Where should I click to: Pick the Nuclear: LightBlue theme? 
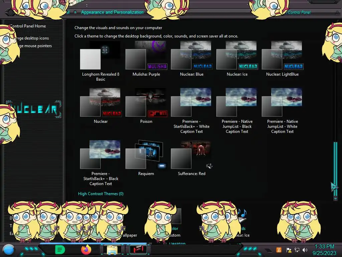click(283, 59)
